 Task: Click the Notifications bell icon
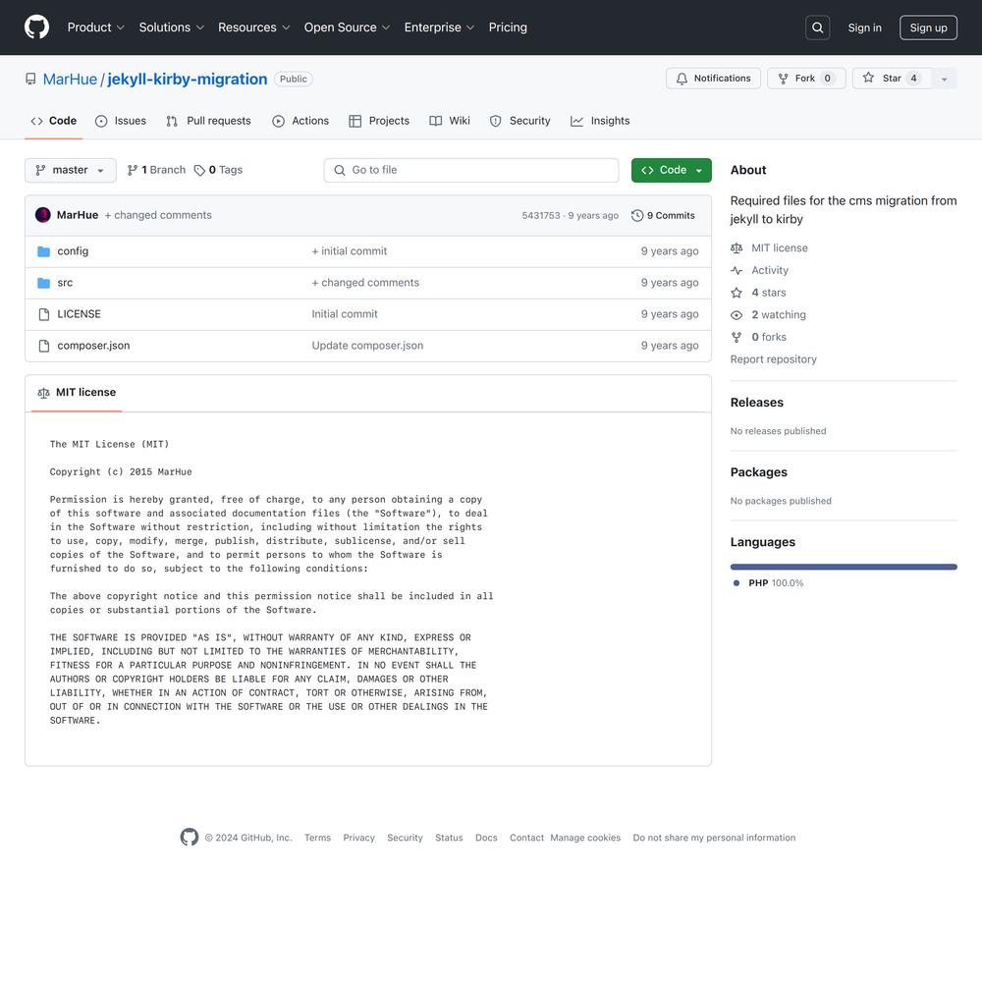682,79
